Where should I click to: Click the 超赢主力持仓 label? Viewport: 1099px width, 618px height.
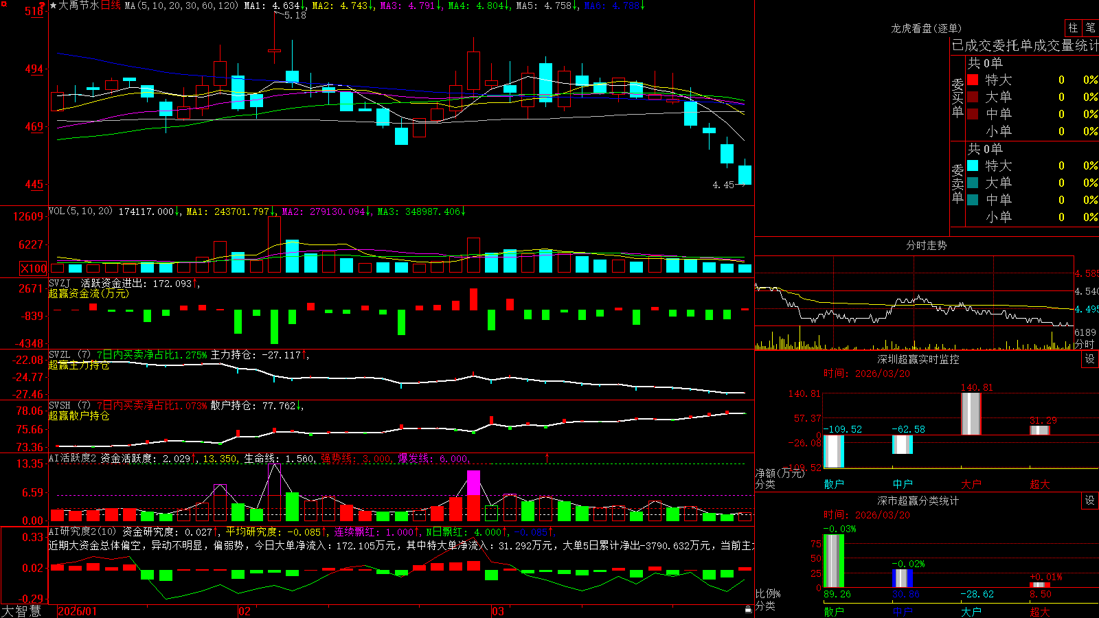[79, 365]
